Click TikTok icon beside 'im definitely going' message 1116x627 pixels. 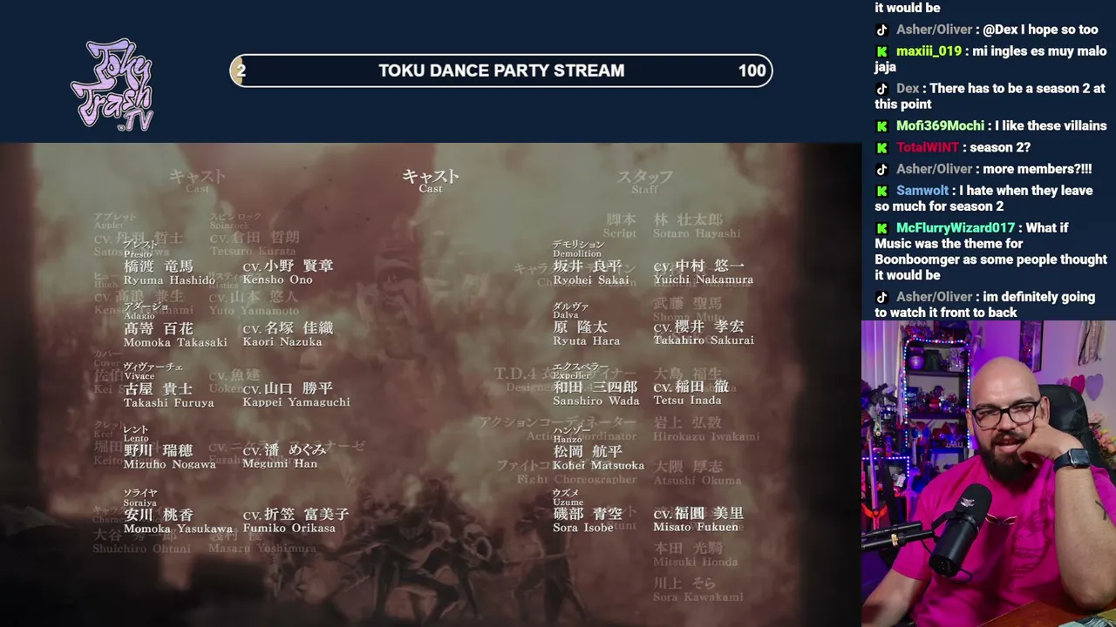(x=882, y=297)
